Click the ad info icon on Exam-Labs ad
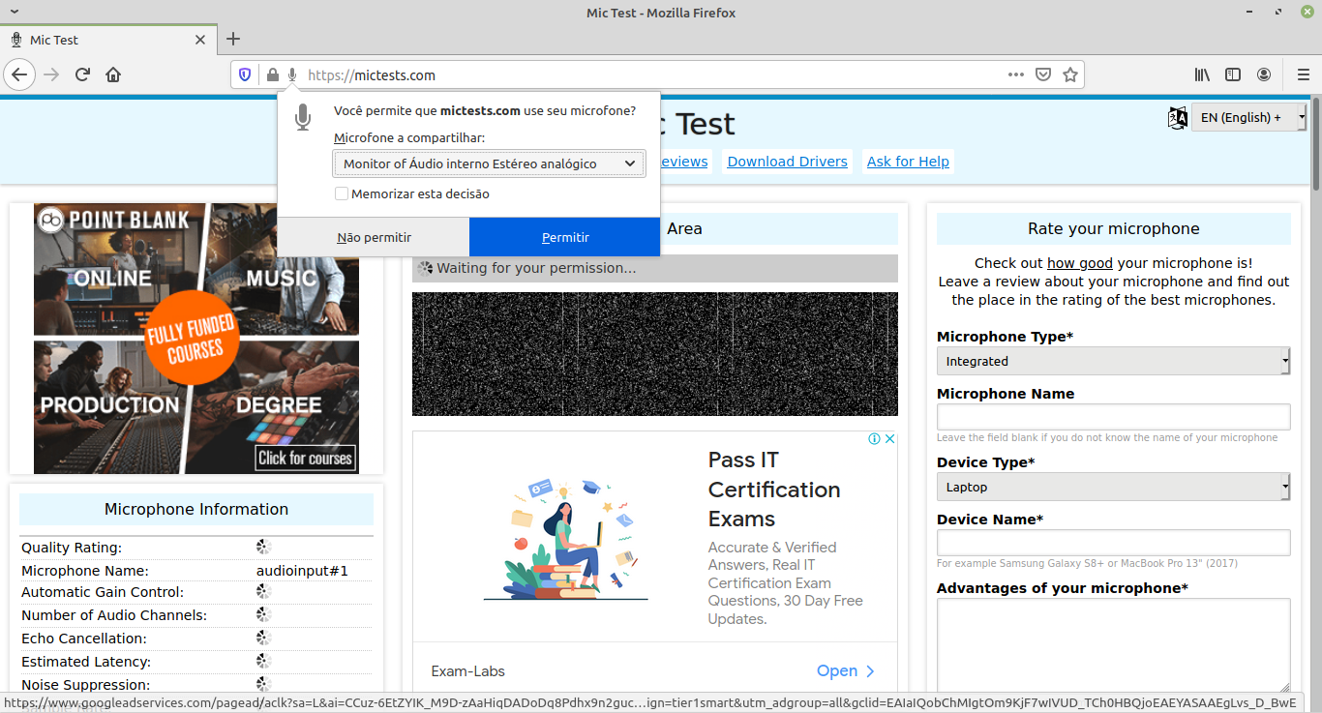The height and width of the screenshot is (713, 1322). coord(874,438)
